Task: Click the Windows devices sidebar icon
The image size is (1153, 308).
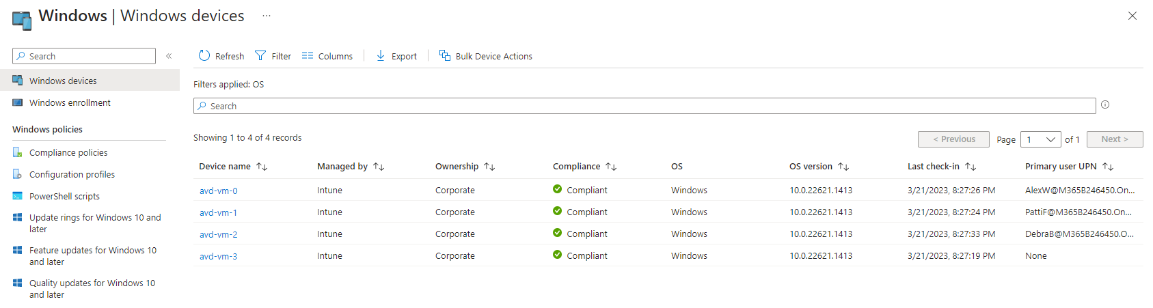Action: tap(18, 81)
